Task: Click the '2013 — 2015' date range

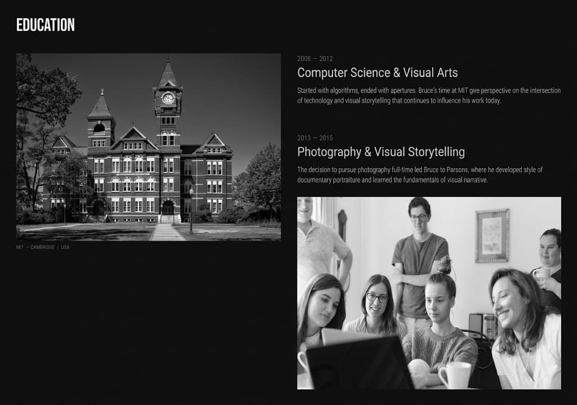Action: coord(315,138)
